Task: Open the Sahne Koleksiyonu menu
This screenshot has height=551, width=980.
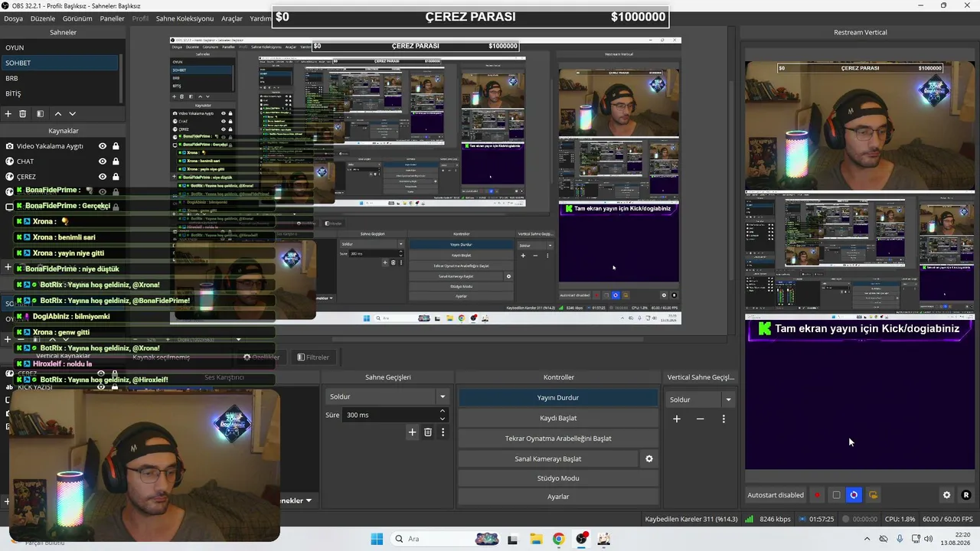Action: (185, 18)
